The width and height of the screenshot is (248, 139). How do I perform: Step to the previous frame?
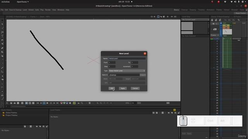point(41,103)
